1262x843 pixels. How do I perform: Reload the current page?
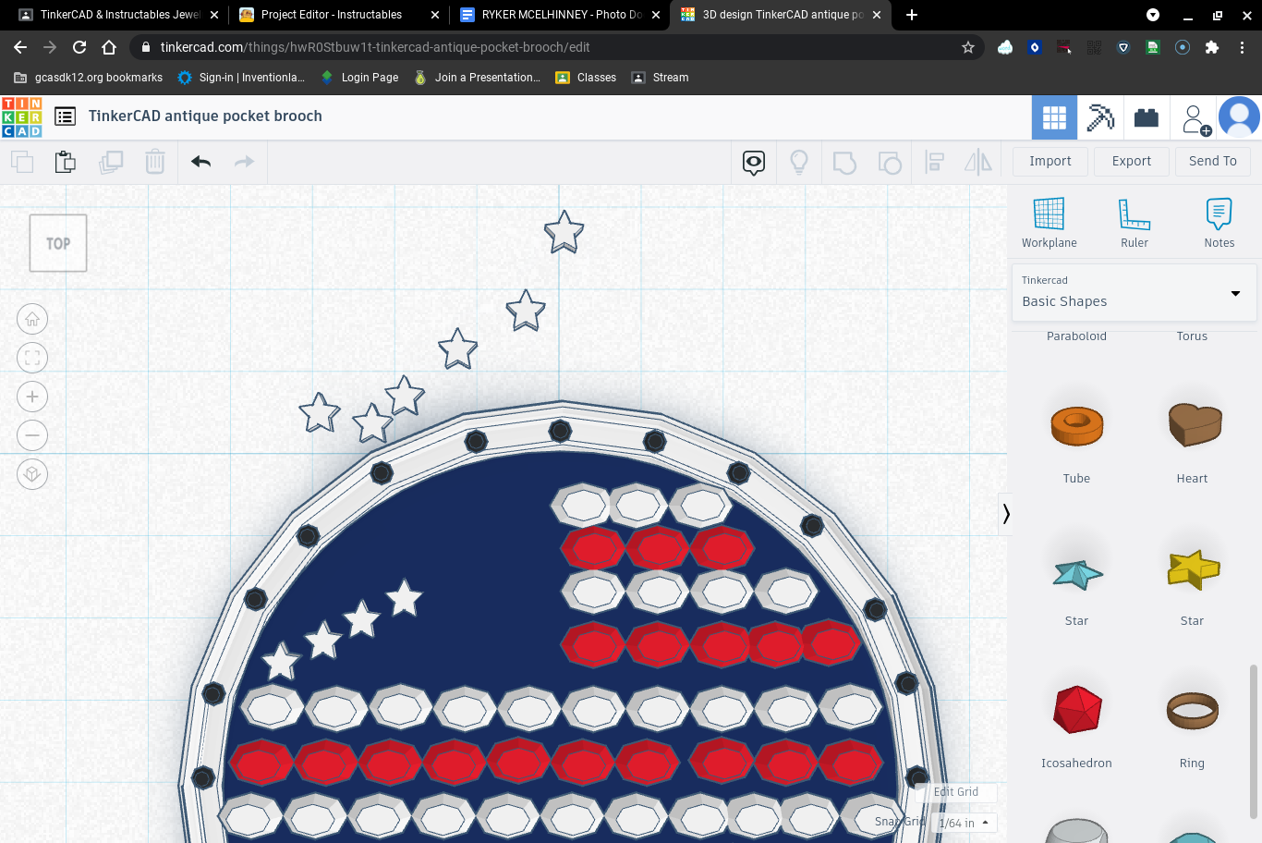point(79,47)
